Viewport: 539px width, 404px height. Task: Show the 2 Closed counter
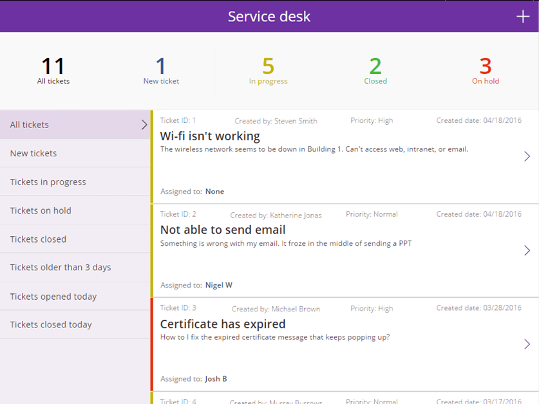point(375,70)
